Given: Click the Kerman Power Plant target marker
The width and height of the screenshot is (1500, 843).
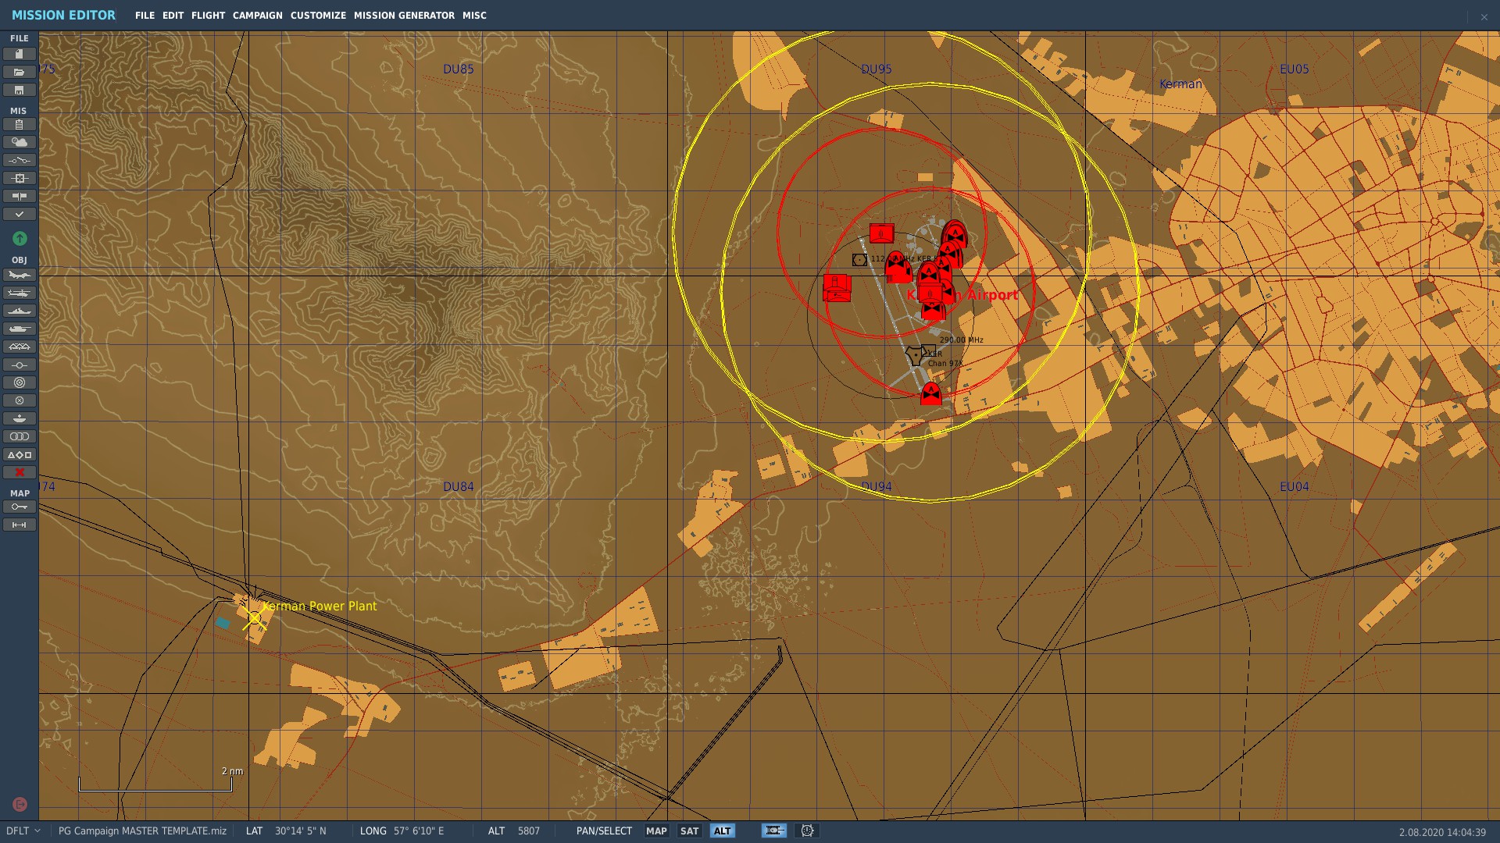Looking at the screenshot, I should point(254,619).
